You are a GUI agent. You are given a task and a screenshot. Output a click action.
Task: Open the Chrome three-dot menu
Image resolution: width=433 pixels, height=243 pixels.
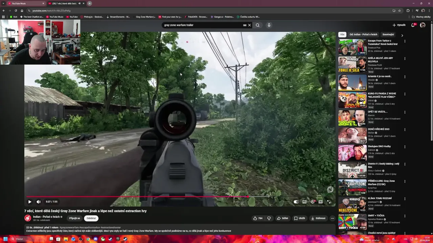tap(429, 10)
